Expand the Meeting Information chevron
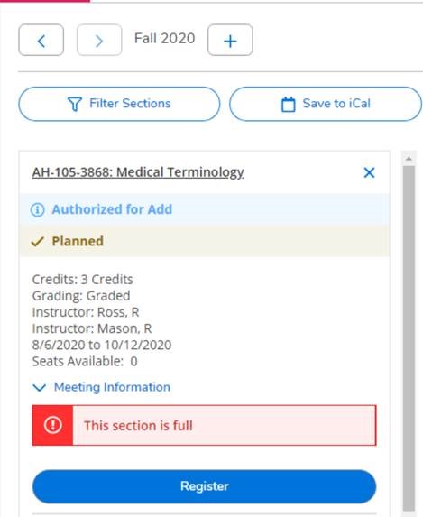The height and width of the screenshot is (517, 423). [40, 387]
